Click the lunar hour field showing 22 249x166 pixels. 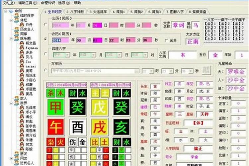click(114, 40)
